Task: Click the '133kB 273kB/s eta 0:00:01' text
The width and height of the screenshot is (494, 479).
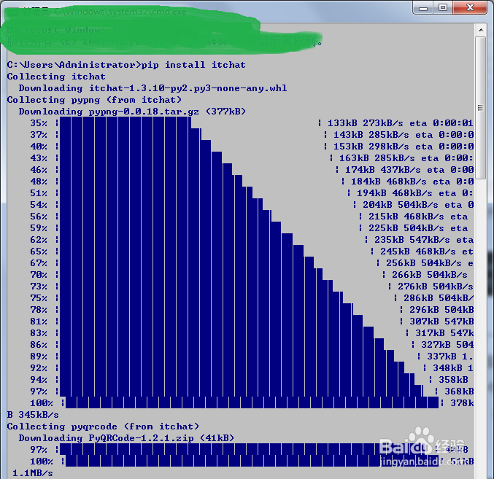Action: (x=400, y=123)
